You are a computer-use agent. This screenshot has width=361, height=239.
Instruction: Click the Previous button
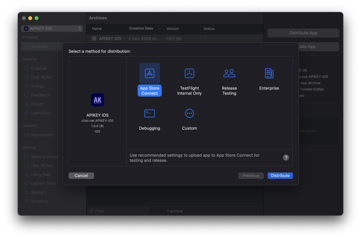tap(251, 176)
